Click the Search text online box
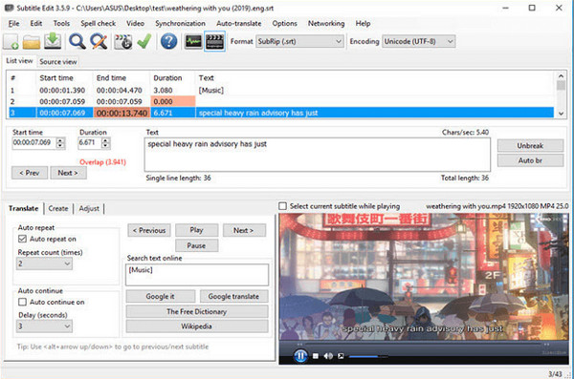 197,275
